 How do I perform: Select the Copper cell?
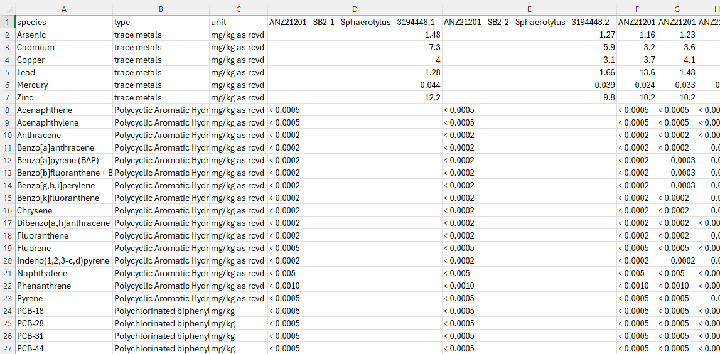pos(64,60)
